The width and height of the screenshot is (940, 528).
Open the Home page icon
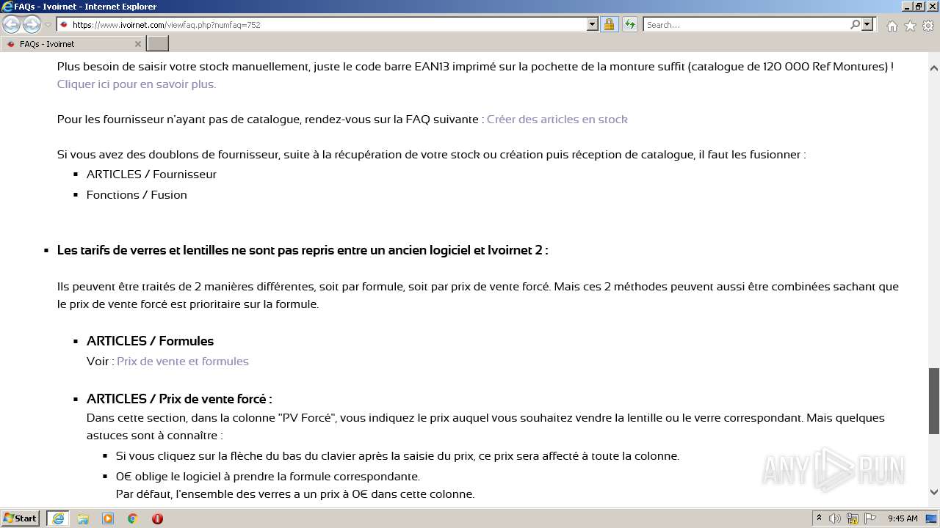click(892, 26)
